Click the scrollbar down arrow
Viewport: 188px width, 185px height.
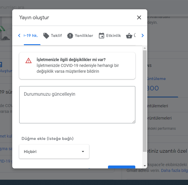(145, 166)
